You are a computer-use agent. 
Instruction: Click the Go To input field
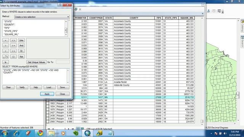pos(63,62)
